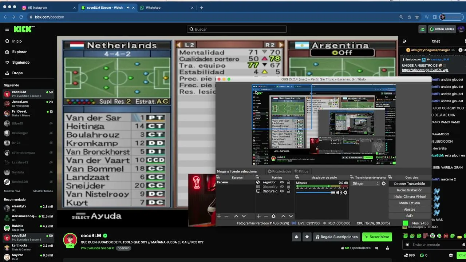Viewport: 466px width, 262px height.
Task: Open OBS Propiedades for the source
Action: pyautogui.click(x=280, y=171)
